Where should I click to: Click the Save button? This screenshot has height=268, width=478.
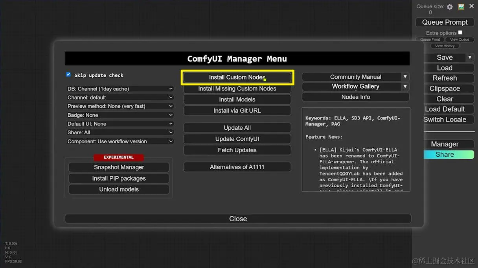[445, 58]
